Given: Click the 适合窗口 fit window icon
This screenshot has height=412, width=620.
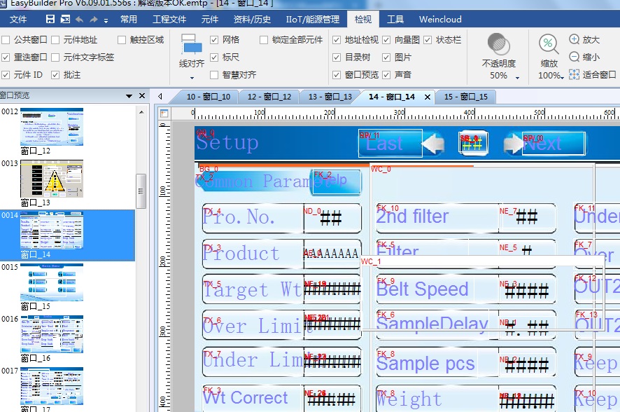Looking at the screenshot, I should pos(575,74).
